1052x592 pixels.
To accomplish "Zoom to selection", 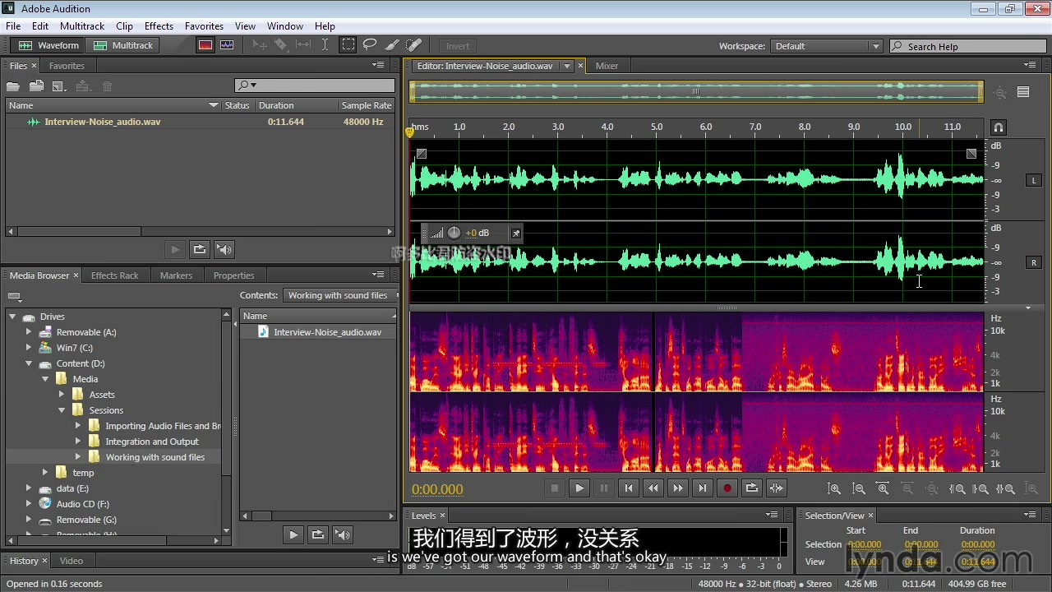I will tap(1005, 488).
